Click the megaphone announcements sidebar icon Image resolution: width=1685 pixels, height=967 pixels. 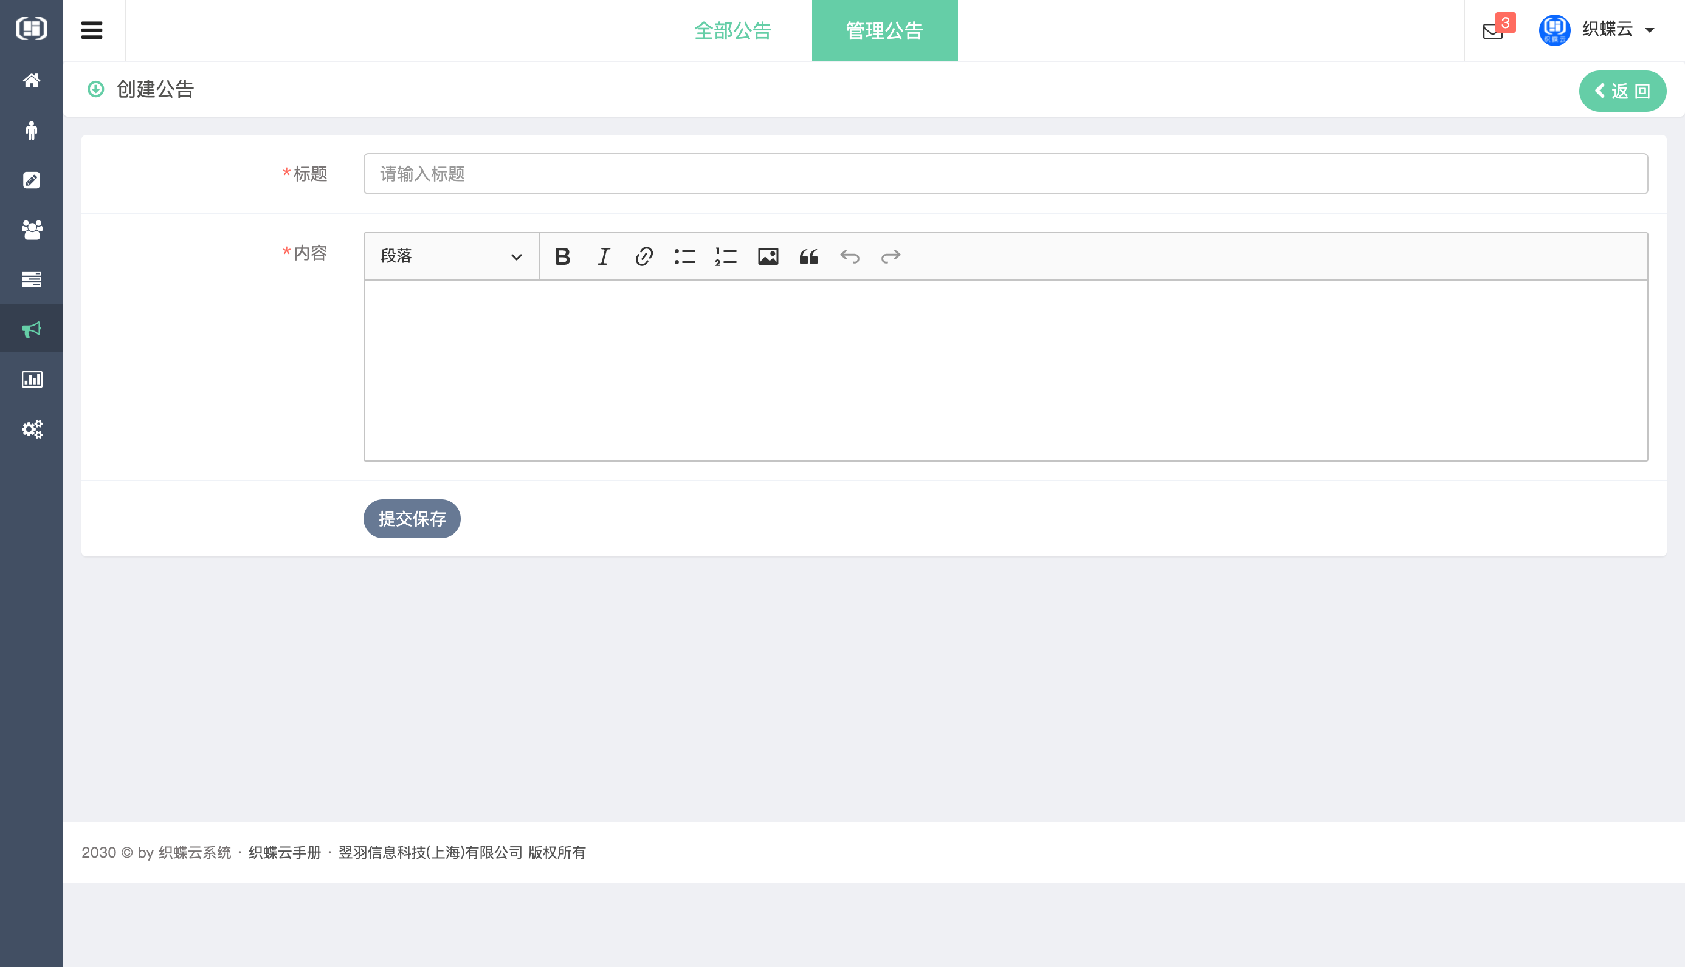click(x=31, y=329)
